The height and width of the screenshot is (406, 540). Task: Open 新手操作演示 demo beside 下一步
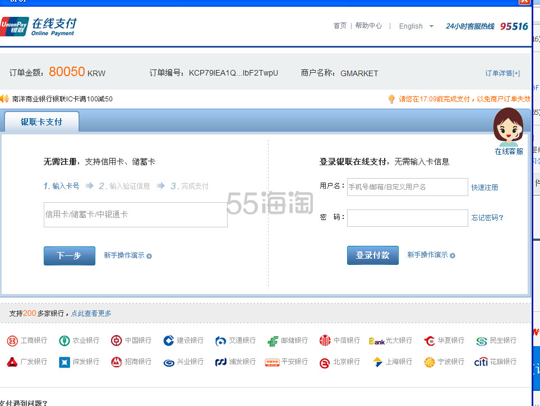pos(128,255)
